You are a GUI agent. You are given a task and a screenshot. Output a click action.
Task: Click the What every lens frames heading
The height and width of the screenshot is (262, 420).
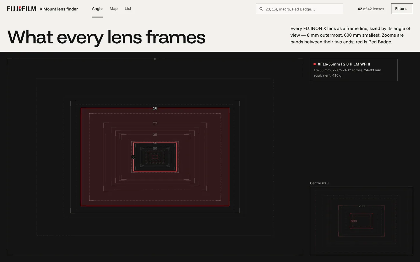click(x=106, y=37)
